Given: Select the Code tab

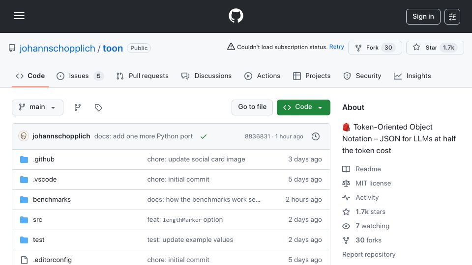Looking at the screenshot, I should (x=30, y=76).
